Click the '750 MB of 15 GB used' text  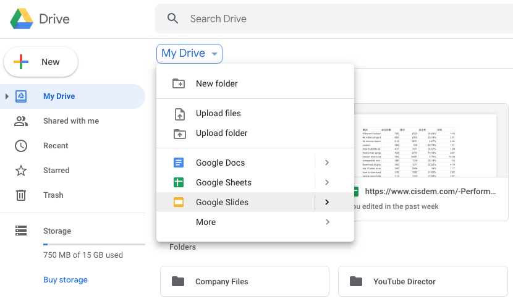coord(83,255)
